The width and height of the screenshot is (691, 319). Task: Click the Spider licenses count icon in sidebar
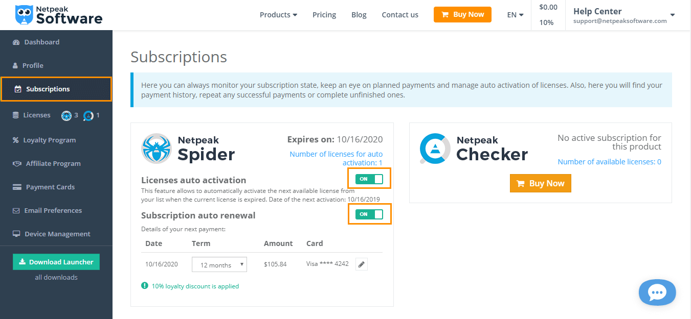(x=66, y=116)
